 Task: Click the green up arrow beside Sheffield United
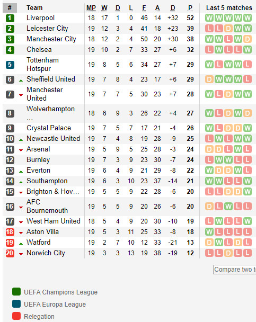21,80
